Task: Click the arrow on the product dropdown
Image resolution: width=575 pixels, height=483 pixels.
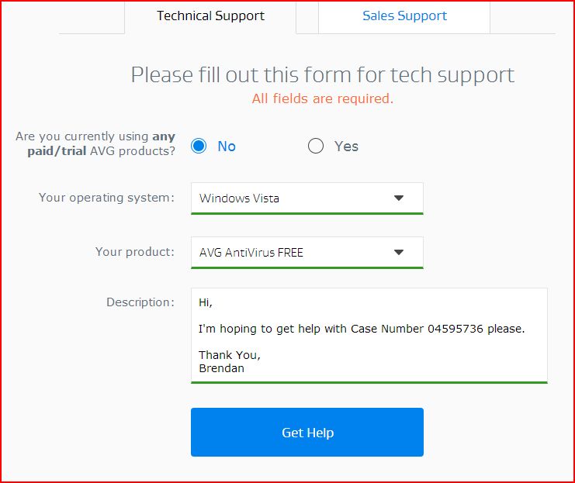Action: tap(399, 252)
